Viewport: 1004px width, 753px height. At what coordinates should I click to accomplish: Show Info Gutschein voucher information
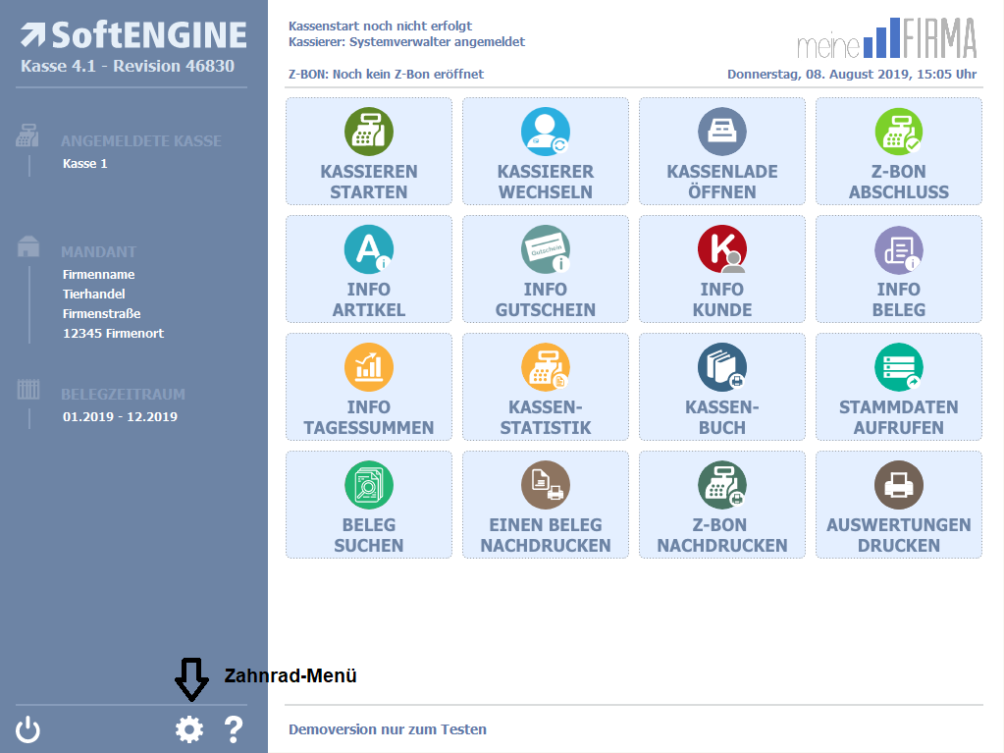click(546, 269)
